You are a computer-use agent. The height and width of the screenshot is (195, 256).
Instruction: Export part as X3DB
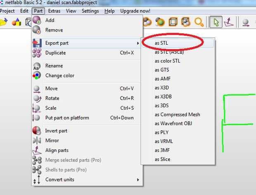pos(178,96)
